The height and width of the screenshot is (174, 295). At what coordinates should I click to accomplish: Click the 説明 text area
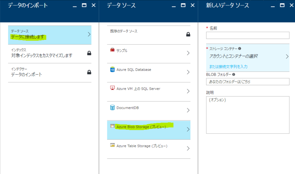pos(248,115)
